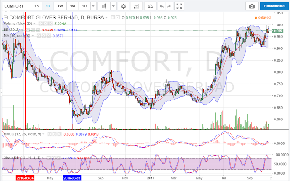Viewport: 290px width, 181px height.
Task: Click the Fundamental button
Action: pos(274,6)
